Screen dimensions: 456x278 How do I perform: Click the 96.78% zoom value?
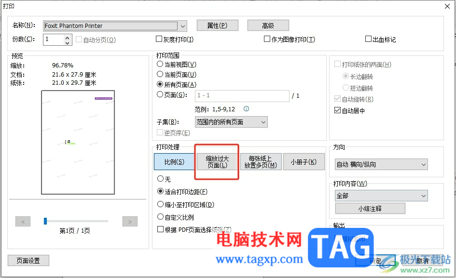(x=63, y=66)
